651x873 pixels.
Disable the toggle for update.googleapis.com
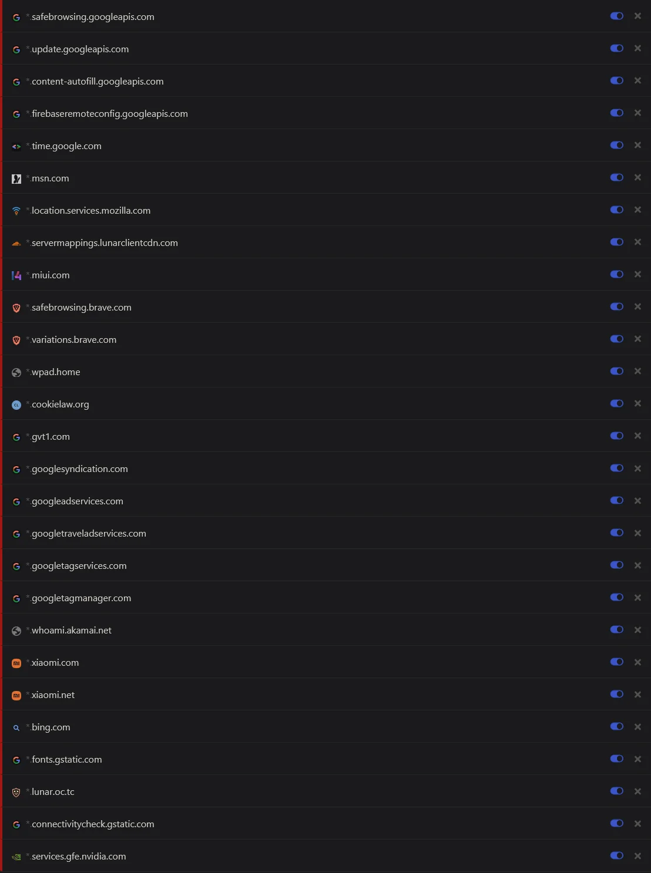coord(616,48)
